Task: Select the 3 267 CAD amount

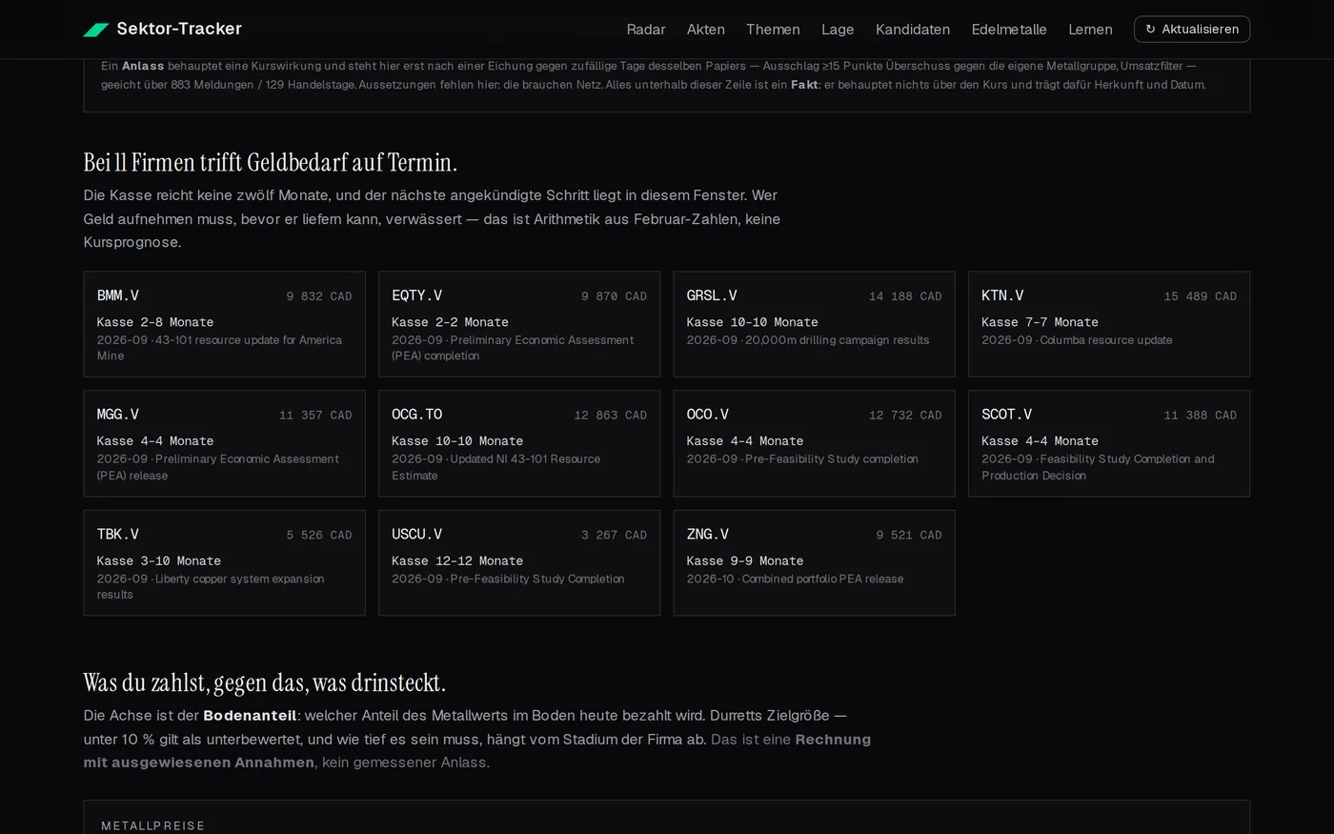Action: point(615,536)
